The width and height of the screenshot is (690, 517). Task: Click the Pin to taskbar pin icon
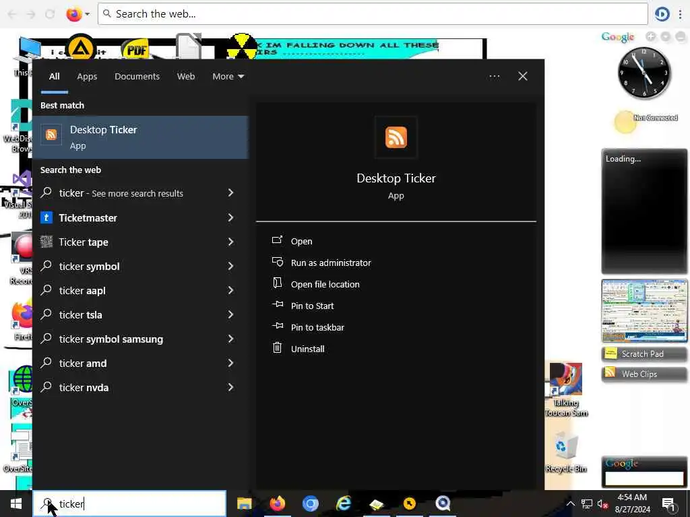coord(277,326)
